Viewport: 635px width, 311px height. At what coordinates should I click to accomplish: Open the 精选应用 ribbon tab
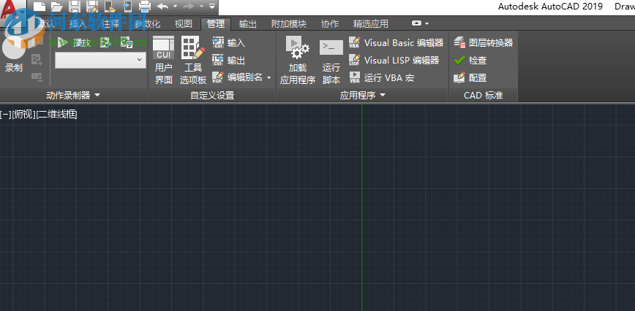371,24
